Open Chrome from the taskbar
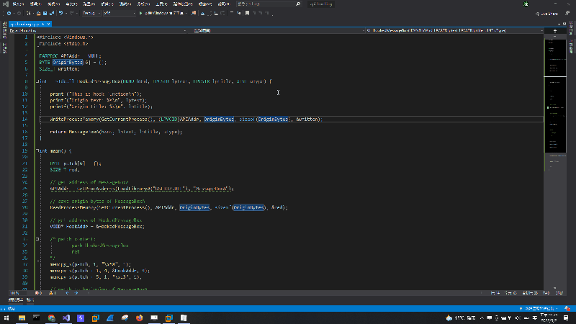The image size is (576, 324). [x=51, y=318]
